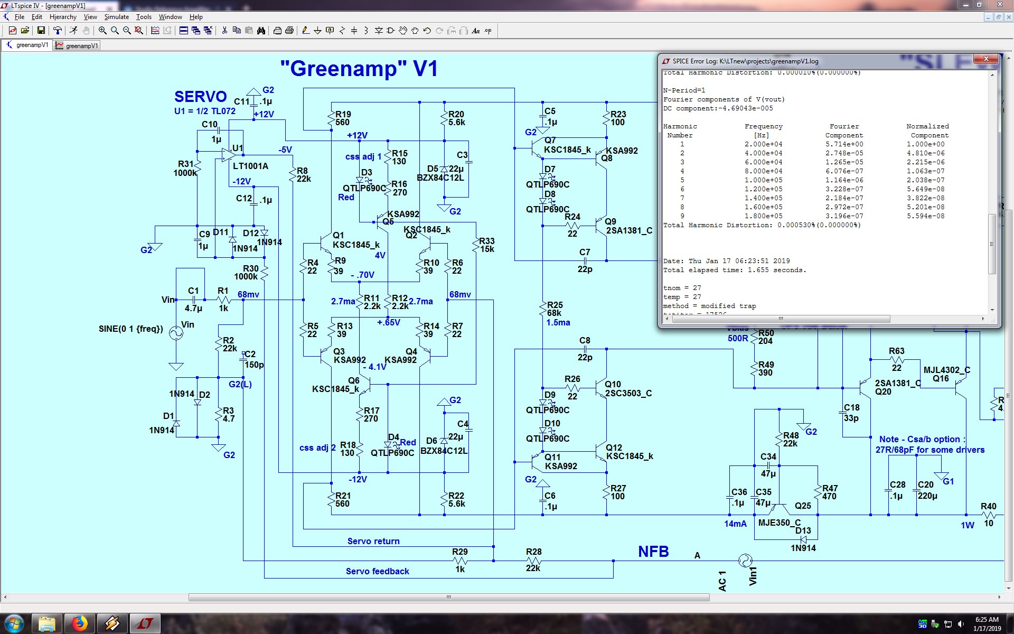Click 'Total elapsed time: 1.655 seconds.' line
This screenshot has height=634, width=1014.
(x=735, y=270)
